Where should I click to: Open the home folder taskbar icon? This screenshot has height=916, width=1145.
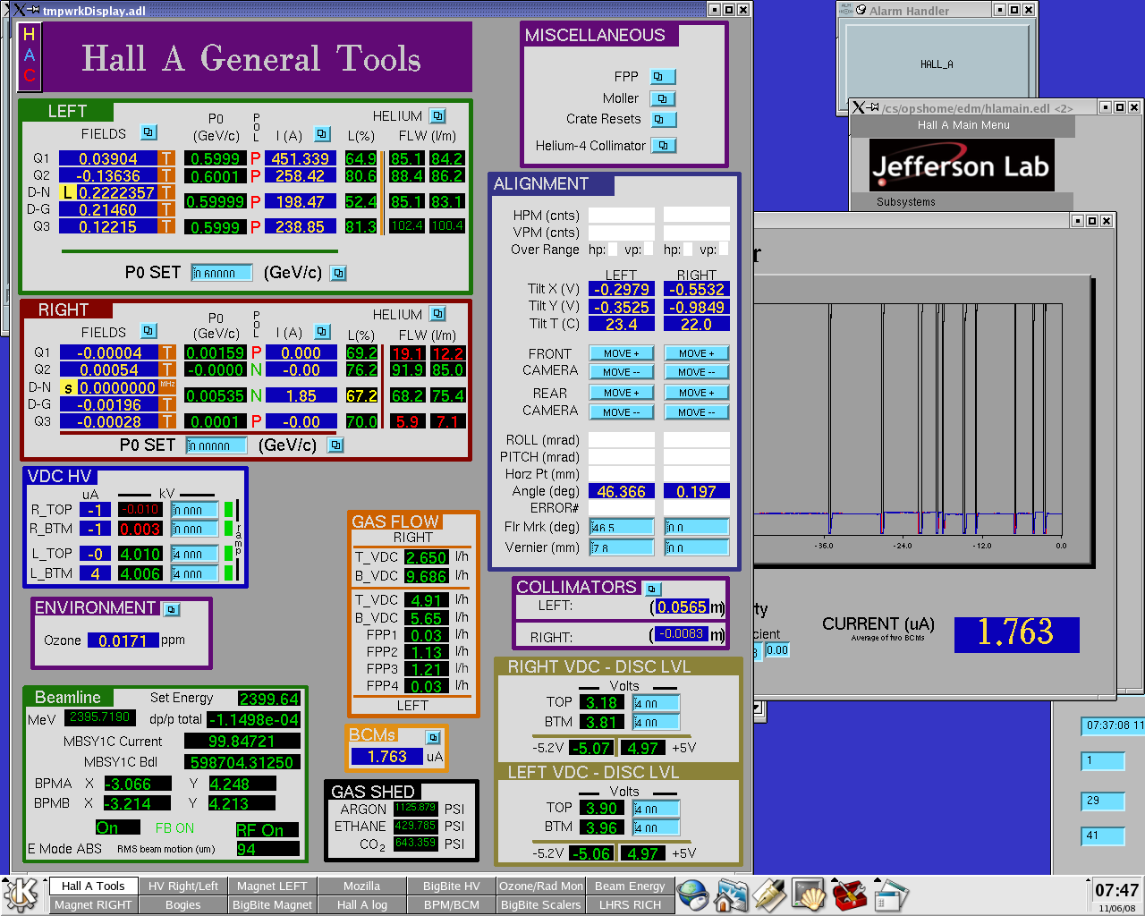[731, 895]
